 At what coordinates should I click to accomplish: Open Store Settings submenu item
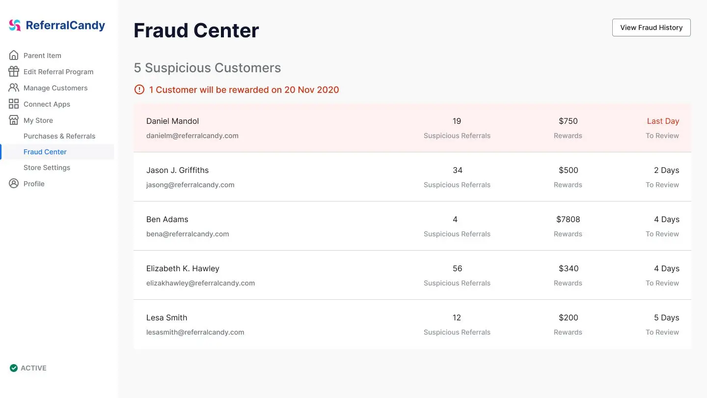point(47,168)
